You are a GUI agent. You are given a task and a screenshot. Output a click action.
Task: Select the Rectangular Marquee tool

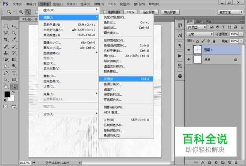[6, 26]
